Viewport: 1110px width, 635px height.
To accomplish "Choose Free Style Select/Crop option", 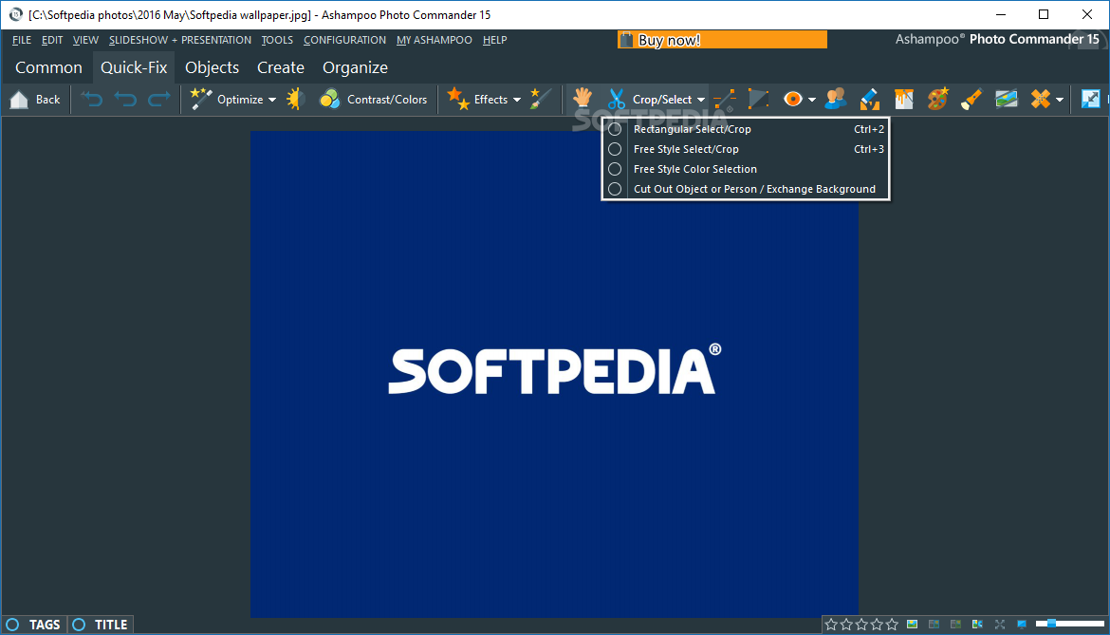I will pyautogui.click(x=746, y=149).
